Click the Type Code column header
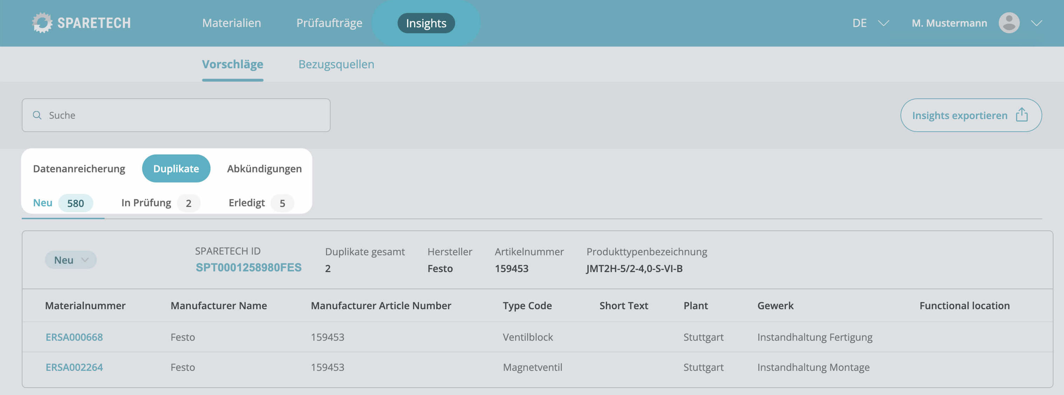The image size is (1064, 395). 527,305
